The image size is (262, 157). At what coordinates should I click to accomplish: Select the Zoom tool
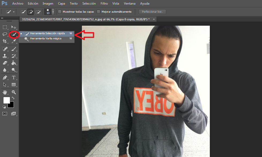click(14, 92)
